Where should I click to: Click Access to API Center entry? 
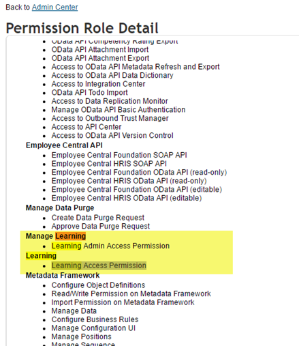[86, 127]
